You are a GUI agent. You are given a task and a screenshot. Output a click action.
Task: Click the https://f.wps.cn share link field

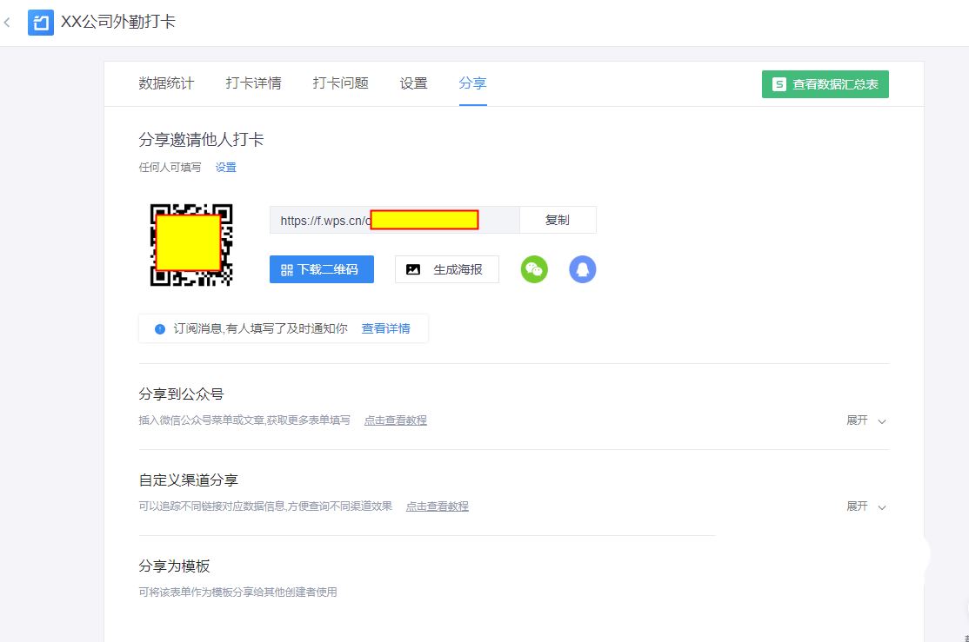(x=394, y=220)
